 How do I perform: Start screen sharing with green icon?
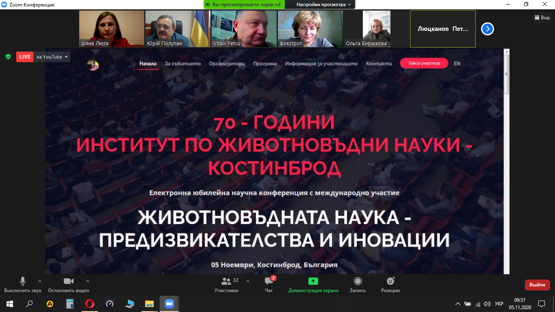[313, 281]
